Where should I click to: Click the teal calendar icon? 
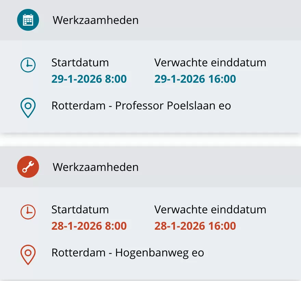click(x=28, y=20)
